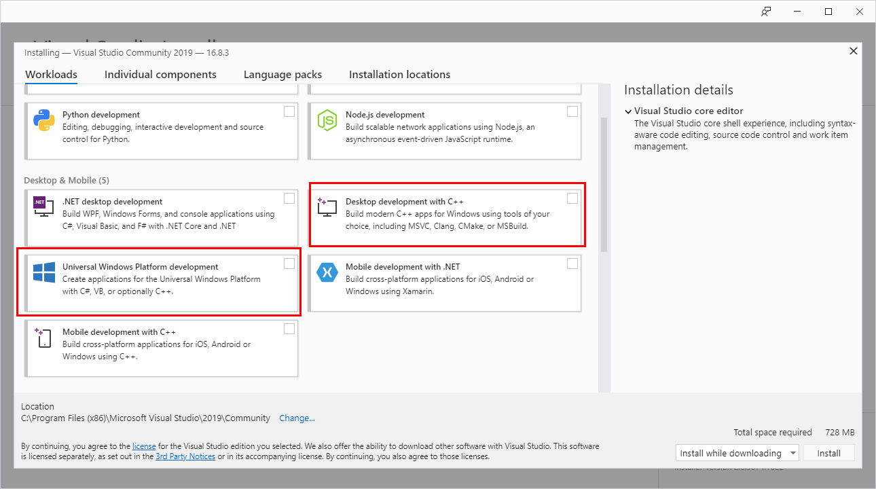Click the 728 MB total space value
This screenshot has width=876, height=489.
(x=840, y=433)
